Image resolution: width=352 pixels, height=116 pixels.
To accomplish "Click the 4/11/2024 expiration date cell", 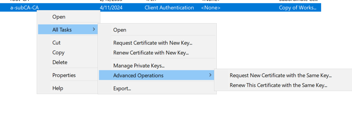I will [x=111, y=8].
